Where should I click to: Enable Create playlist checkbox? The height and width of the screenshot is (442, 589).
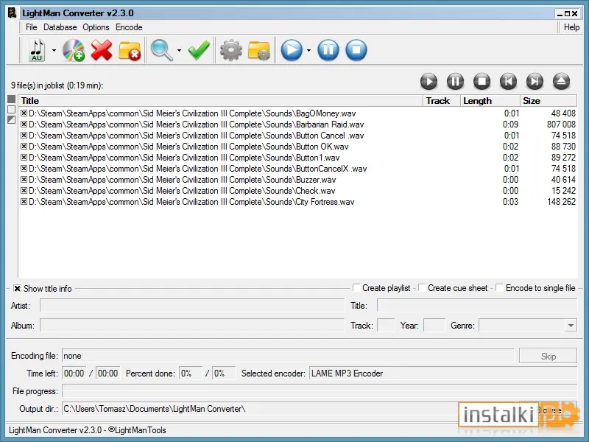[x=356, y=288]
